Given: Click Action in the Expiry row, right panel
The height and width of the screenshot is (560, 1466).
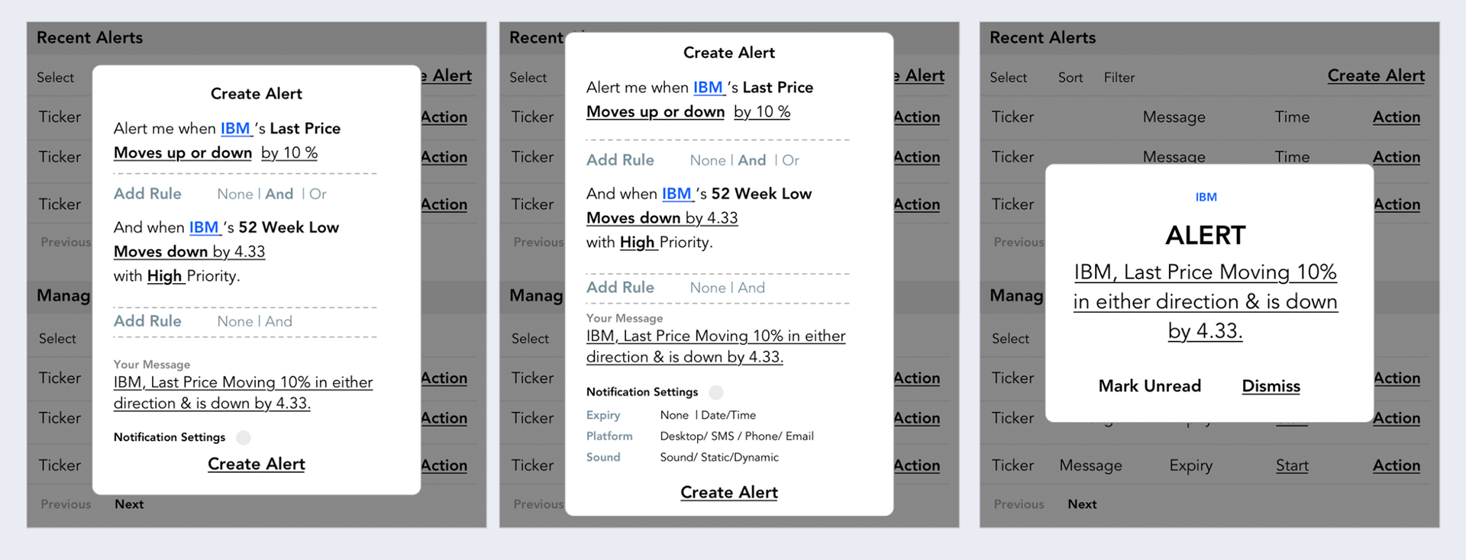Looking at the screenshot, I should pyautogui.click(x=1397, y=465).
